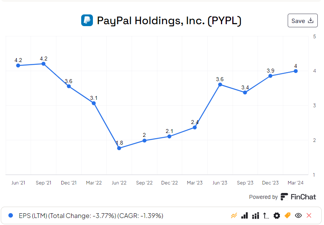Click the chart title PayPal Holdings, Inc. (PYPL)
324x225 pixels.
[x=169, y=21]
